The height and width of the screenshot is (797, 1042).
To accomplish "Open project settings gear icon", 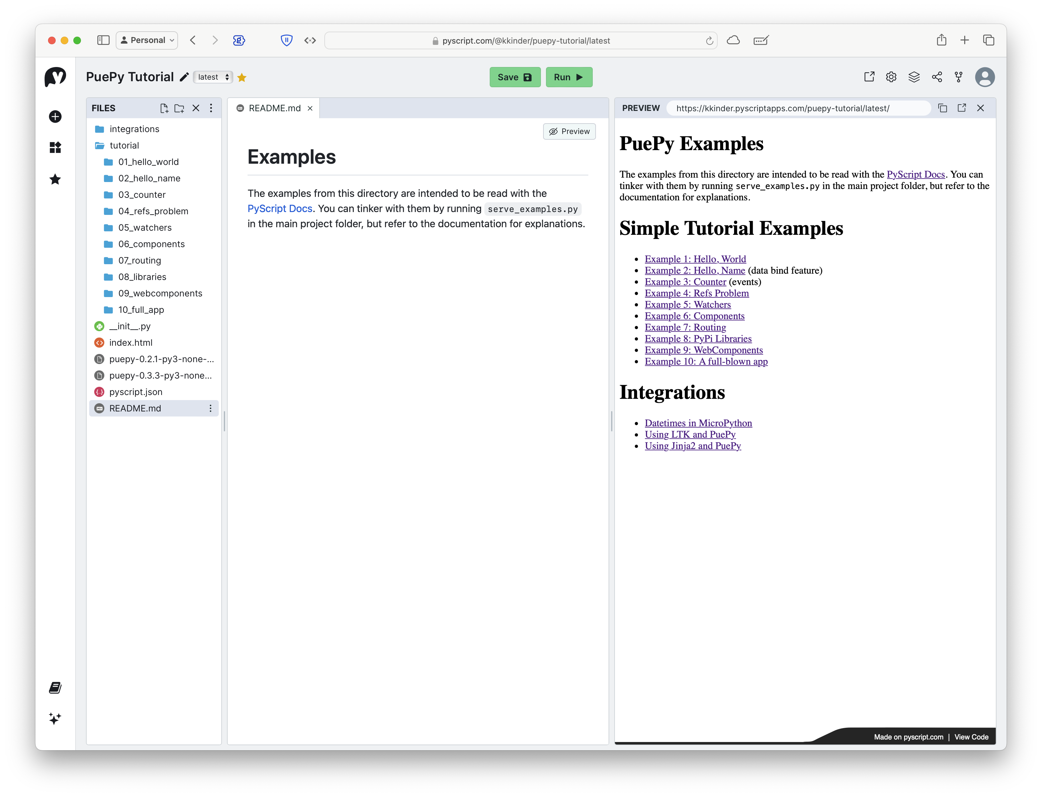I will (891, 77).
